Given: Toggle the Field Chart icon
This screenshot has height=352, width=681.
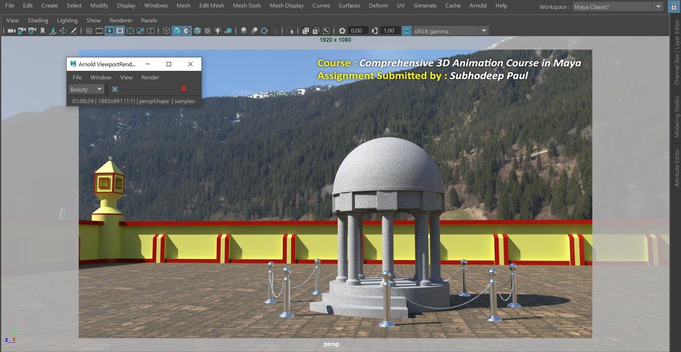Looking at the screenshot, I should (130, 31).
